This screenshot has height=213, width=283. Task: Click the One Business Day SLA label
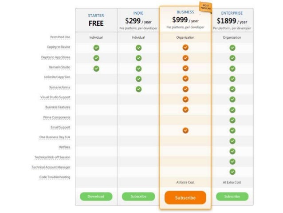pos(55,137)
